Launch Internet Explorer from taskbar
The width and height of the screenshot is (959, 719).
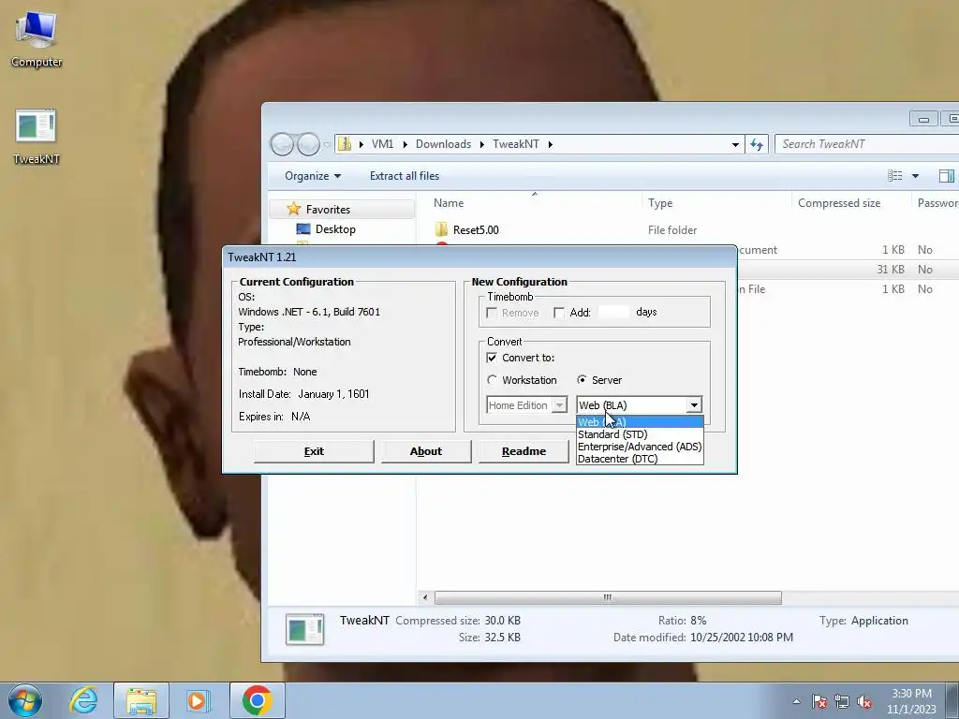coord(83,700)
